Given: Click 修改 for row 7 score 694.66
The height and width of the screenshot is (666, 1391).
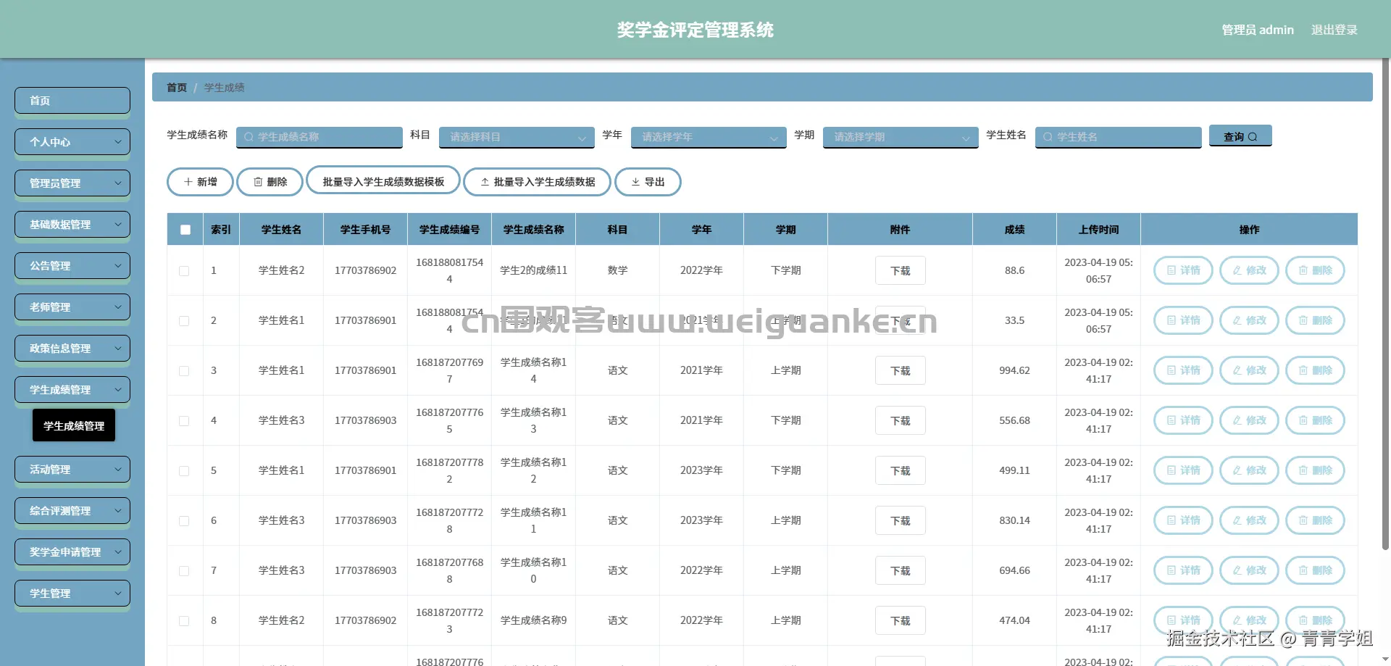Looking at the screenshot, I should [1249, 570].
